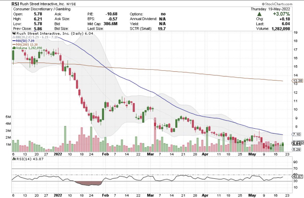Select the Chg value +0.18
304x198 pixels.
285,19
